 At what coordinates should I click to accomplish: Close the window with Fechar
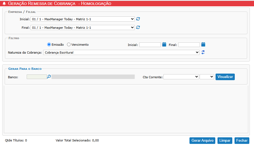tap(242, 141)
